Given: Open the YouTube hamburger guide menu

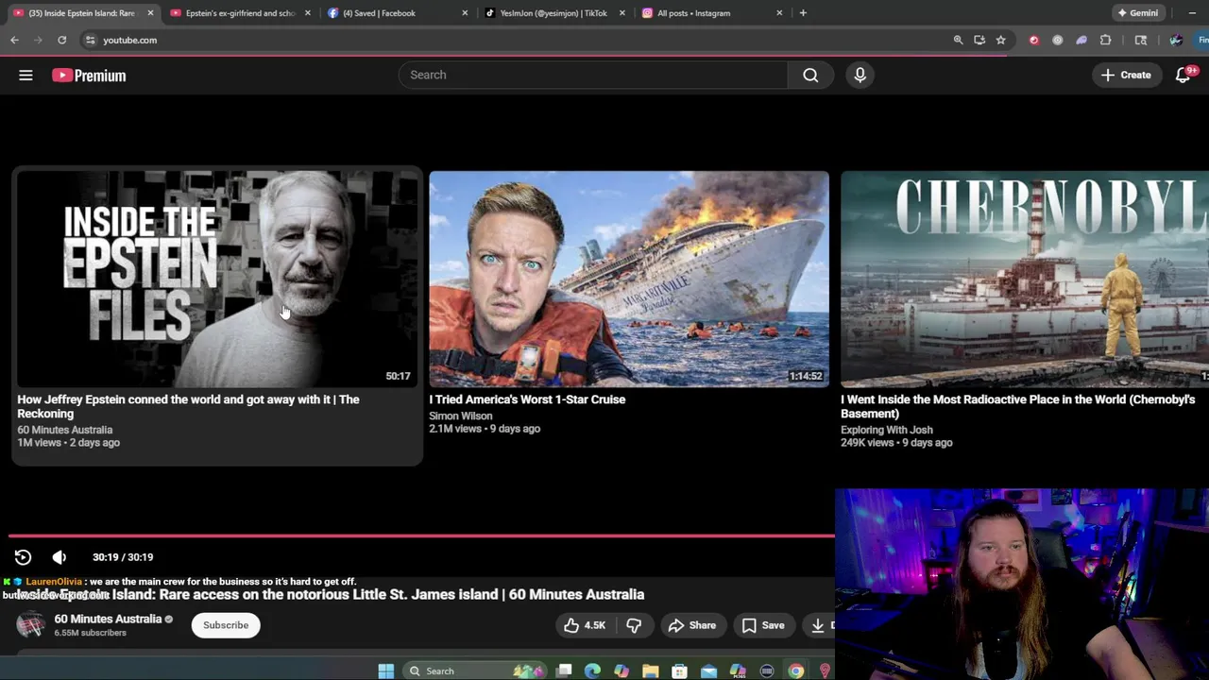Looking at the screenshot, I should pos(26,76).
